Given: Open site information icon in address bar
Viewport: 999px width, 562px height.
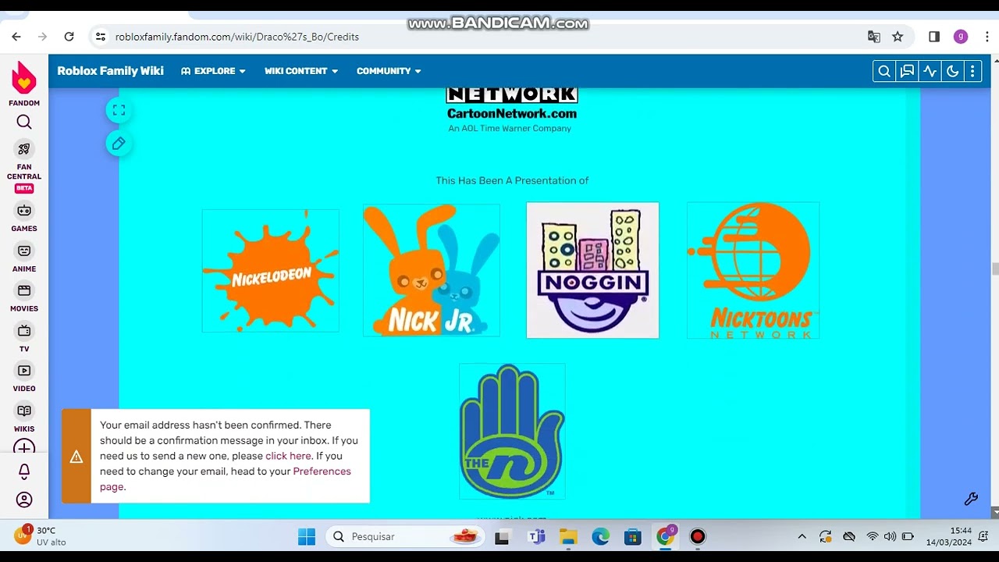Looking at the screenshot, I should [100, 37].
